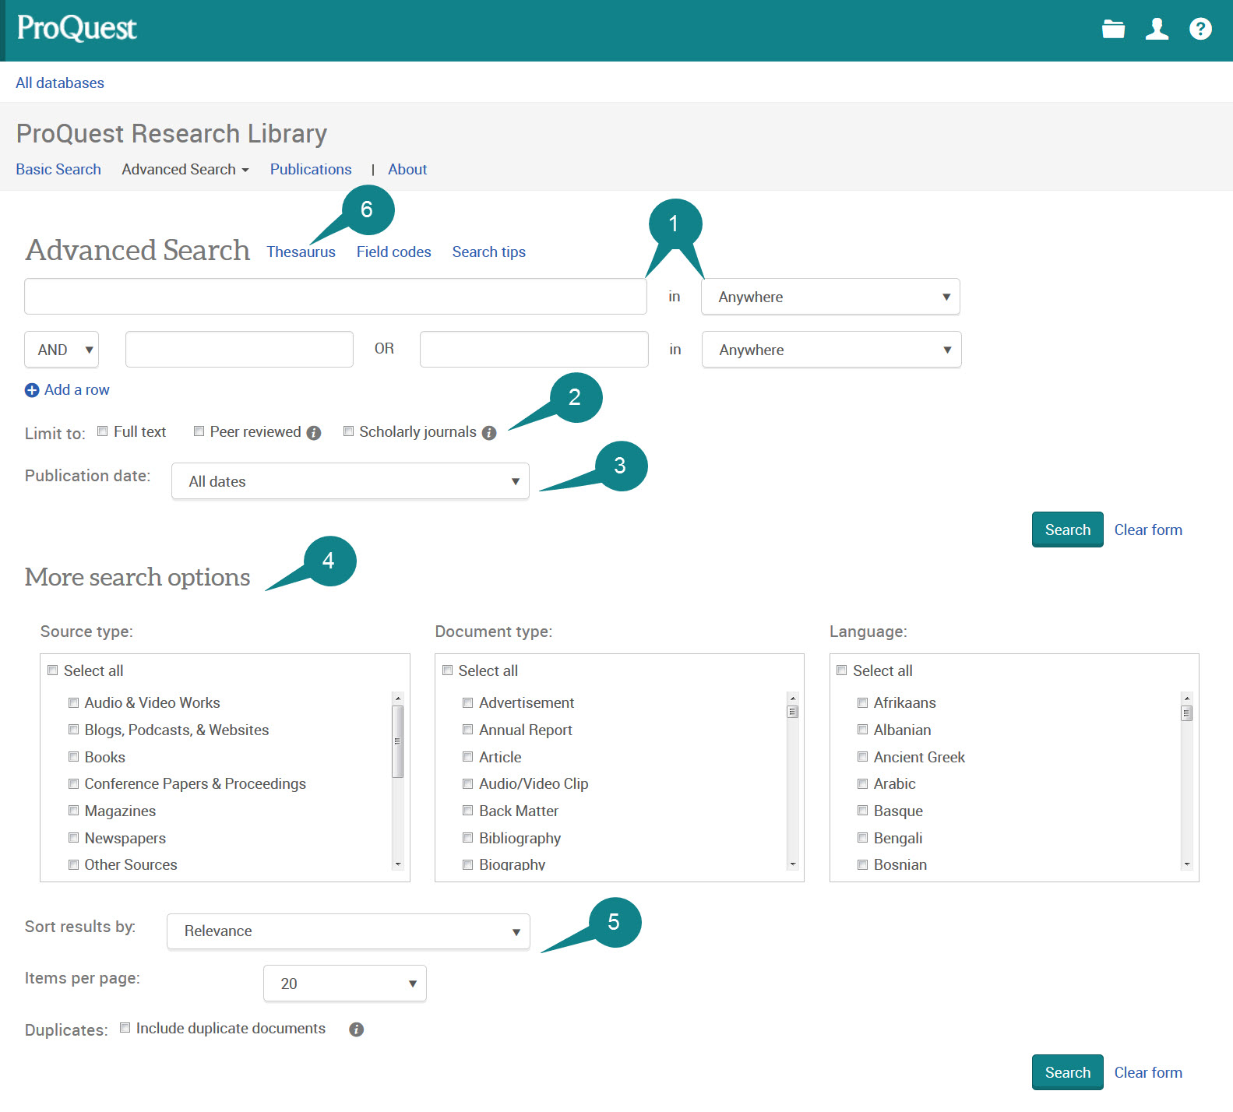The image size is (1233, 1112).
Task: Tick the Arabic language checkbox
Action: pos(862,783)
